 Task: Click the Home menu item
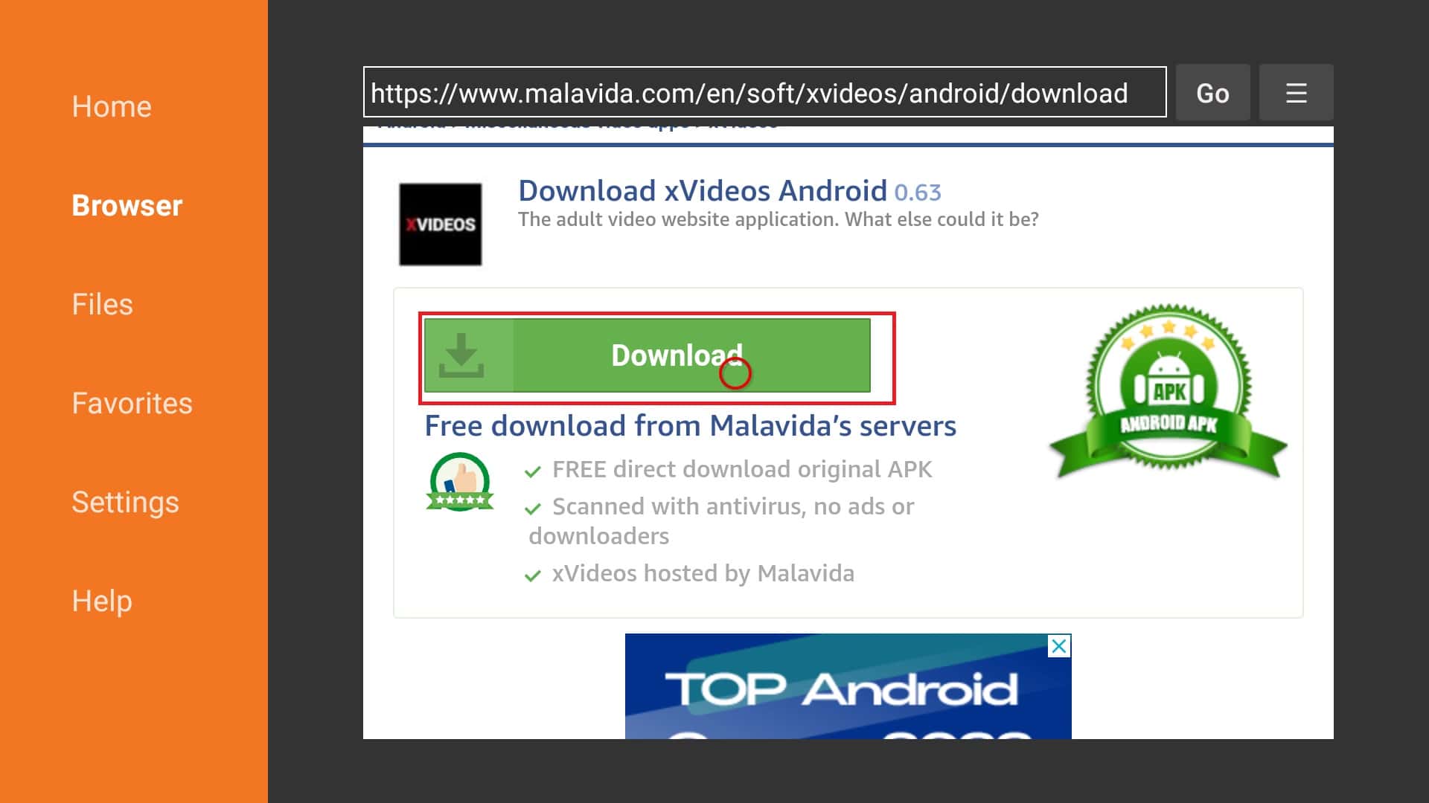[112, 106]
